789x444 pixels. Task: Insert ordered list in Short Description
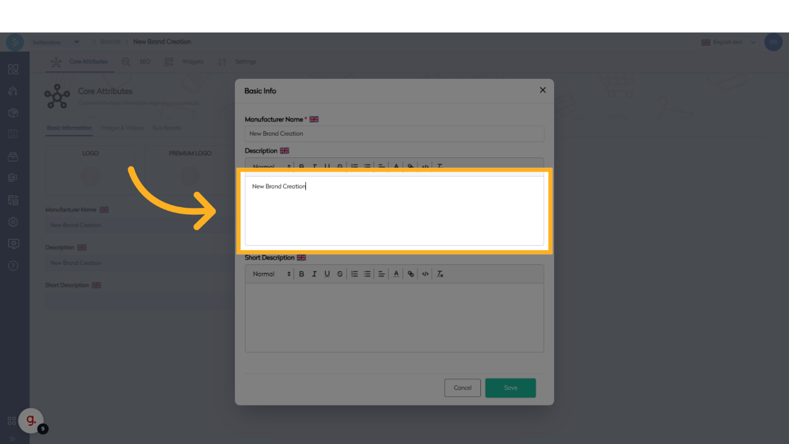click(x=354, y=274)
